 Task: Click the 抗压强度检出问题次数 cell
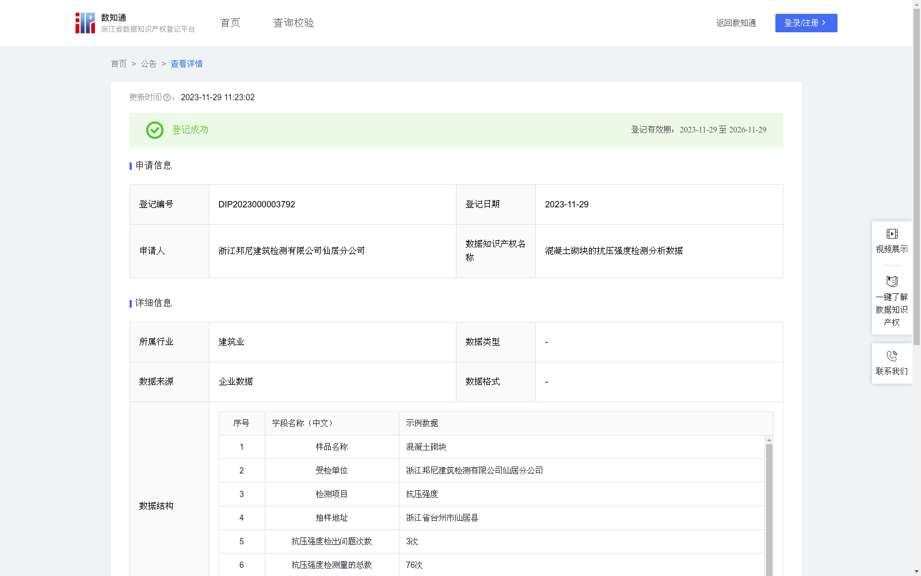point(332,541)
